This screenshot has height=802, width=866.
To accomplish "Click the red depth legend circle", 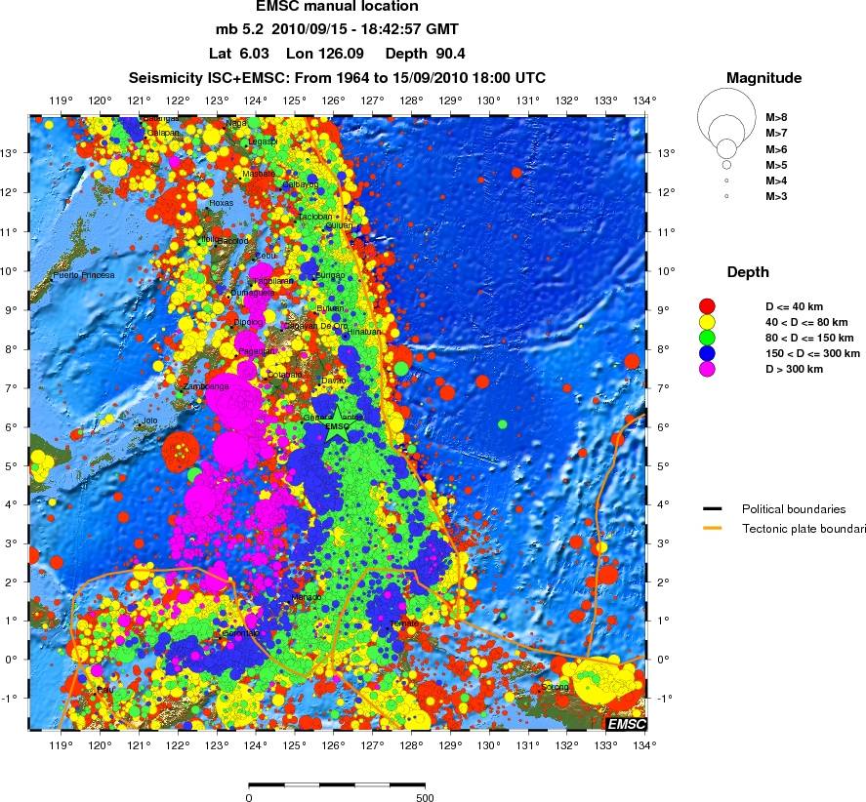I will coord(707,306).
